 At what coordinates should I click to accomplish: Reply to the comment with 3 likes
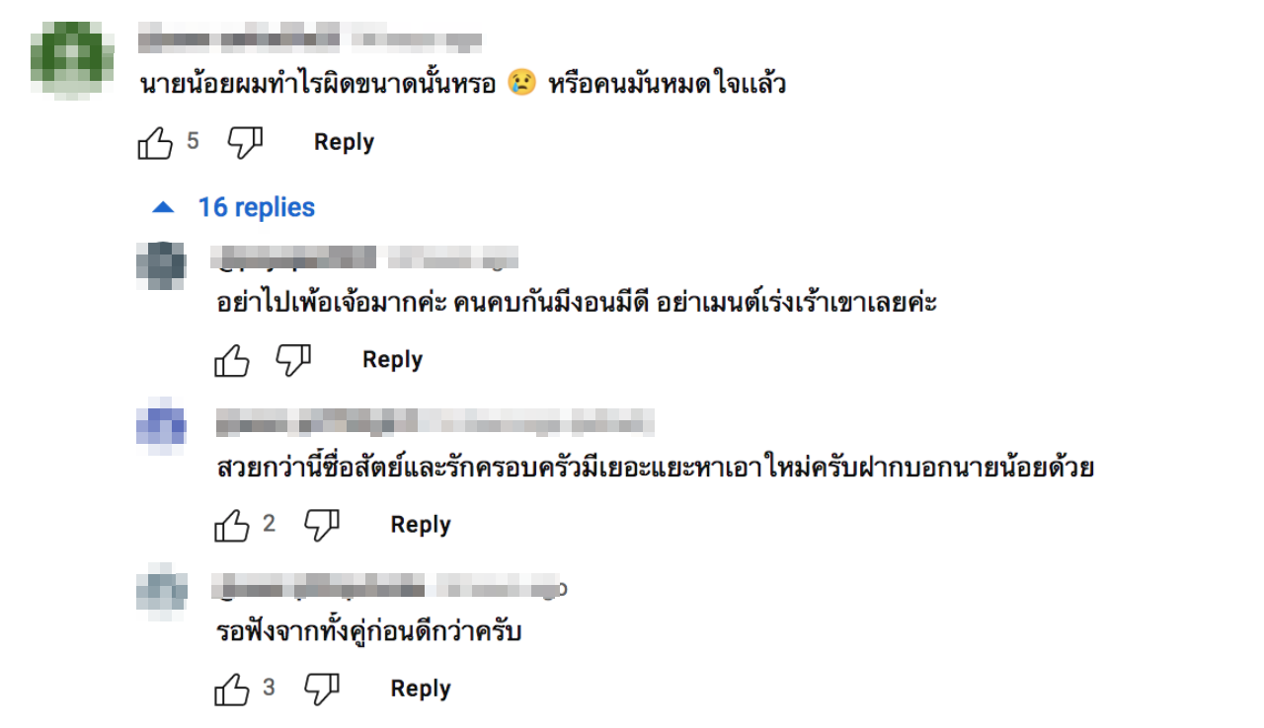coord(421,689)
